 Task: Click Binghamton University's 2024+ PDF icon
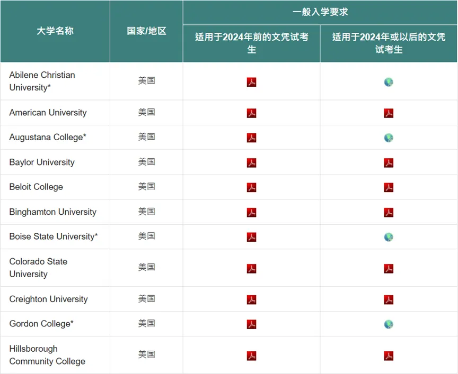[389, 212]
